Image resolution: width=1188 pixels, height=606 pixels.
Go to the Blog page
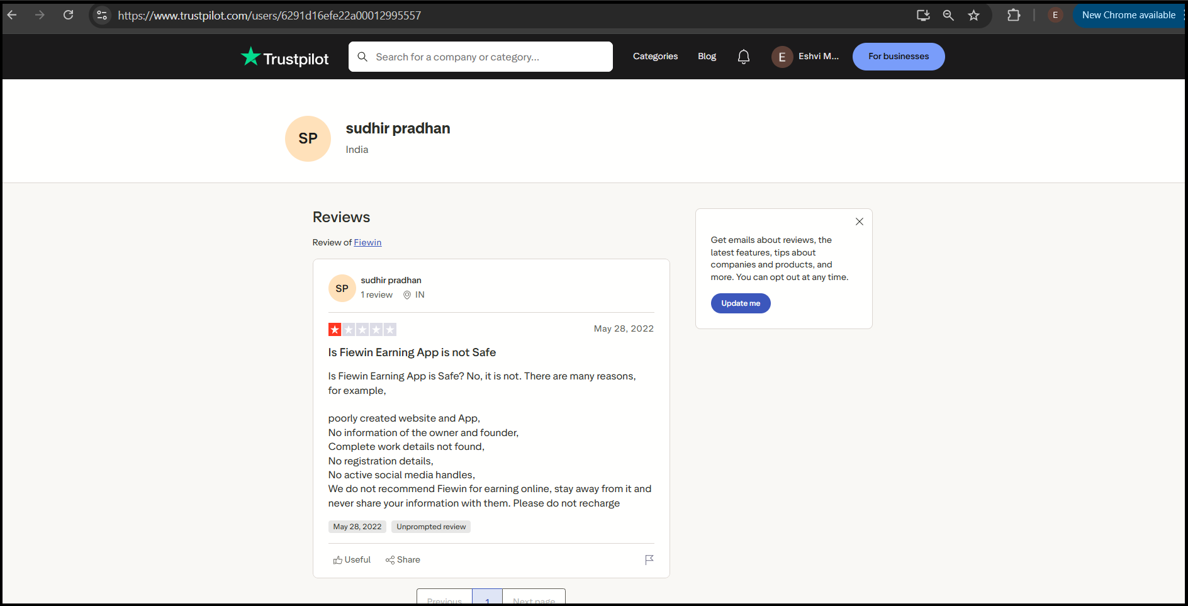pyautogui.click(x=707, y=57)
